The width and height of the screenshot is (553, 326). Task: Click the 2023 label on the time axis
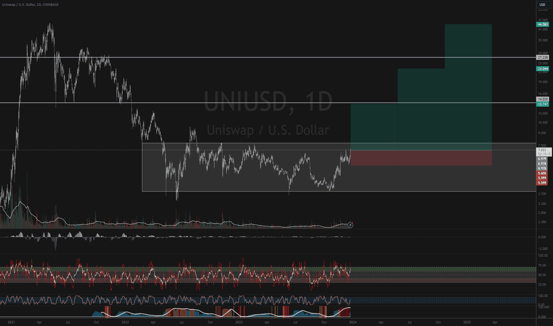239,322
